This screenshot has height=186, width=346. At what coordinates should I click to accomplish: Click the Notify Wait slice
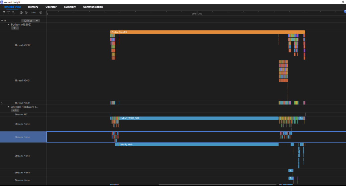click(x=199, y=145)
